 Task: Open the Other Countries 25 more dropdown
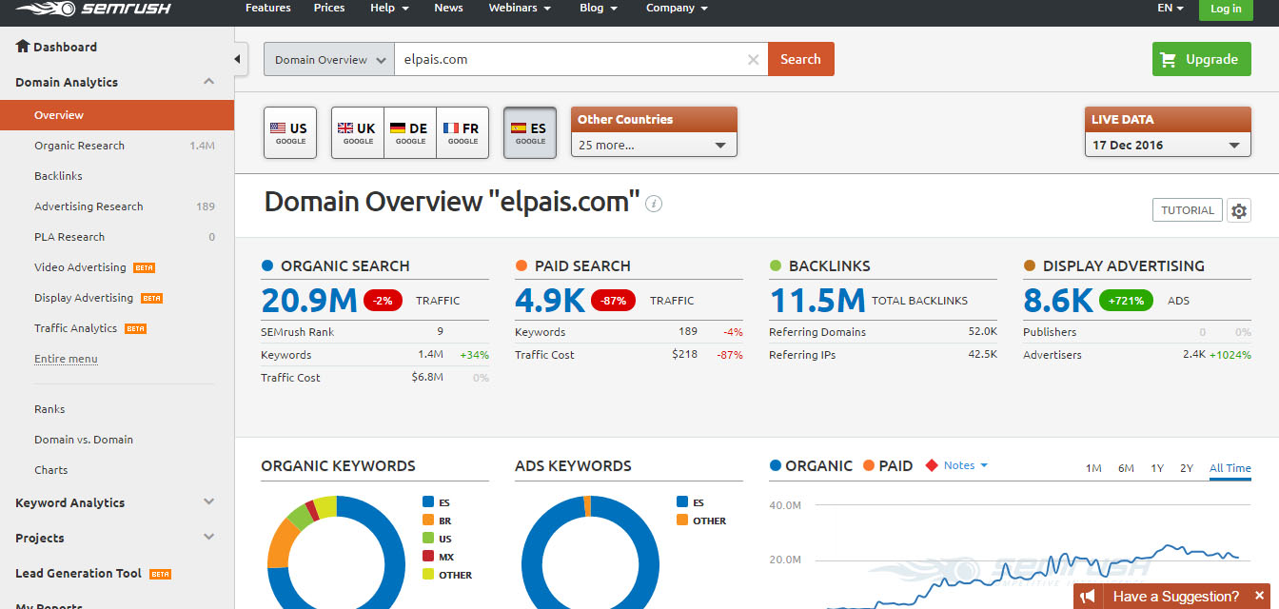[654, 145]
